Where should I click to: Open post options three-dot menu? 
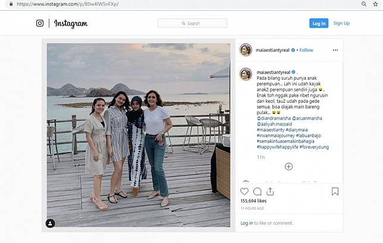point(334,51)
